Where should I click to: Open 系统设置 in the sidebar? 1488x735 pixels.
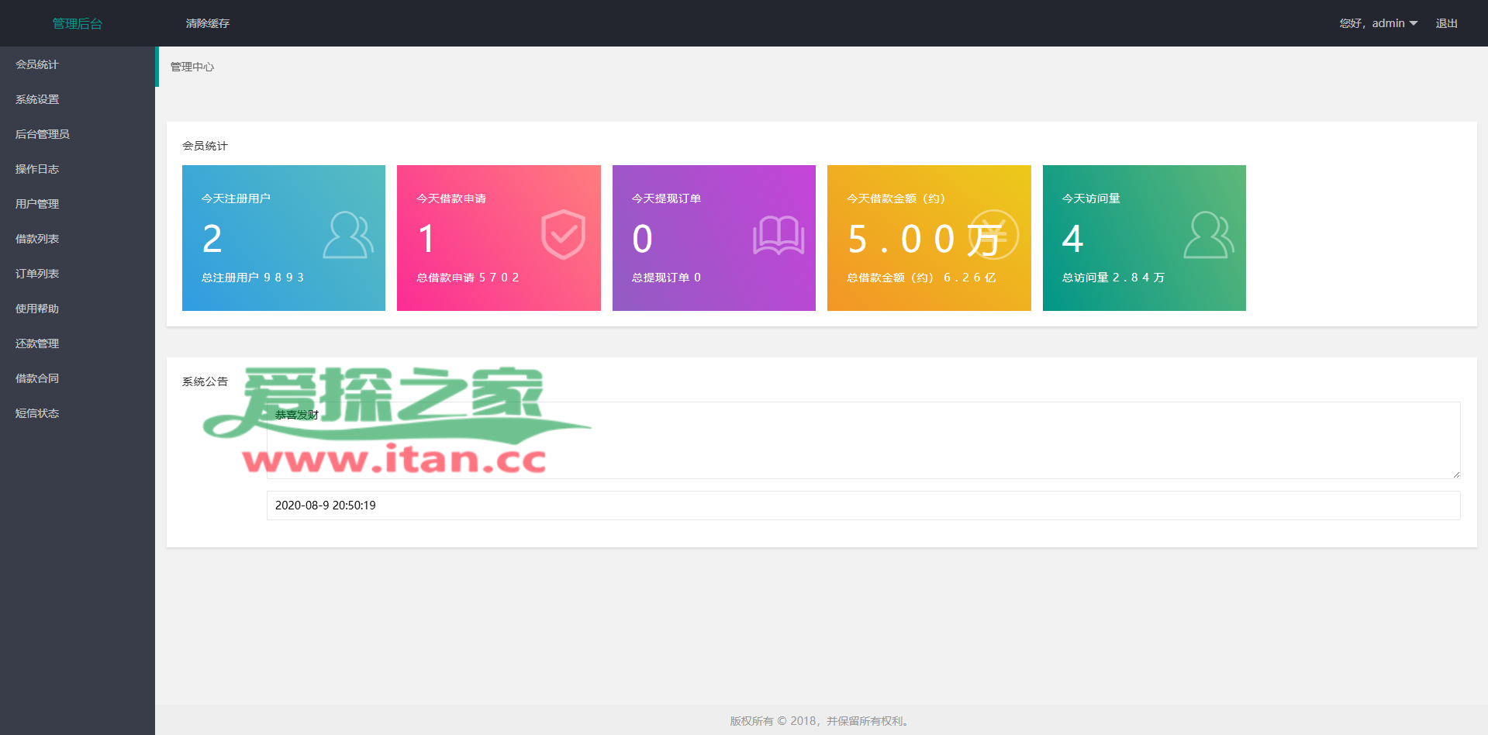point(78,99)
